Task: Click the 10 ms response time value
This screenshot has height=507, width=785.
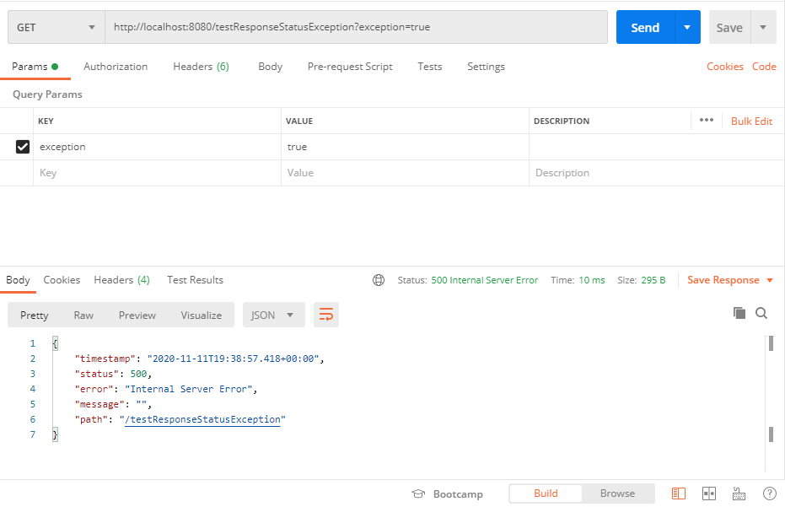Action: [592, 280]
